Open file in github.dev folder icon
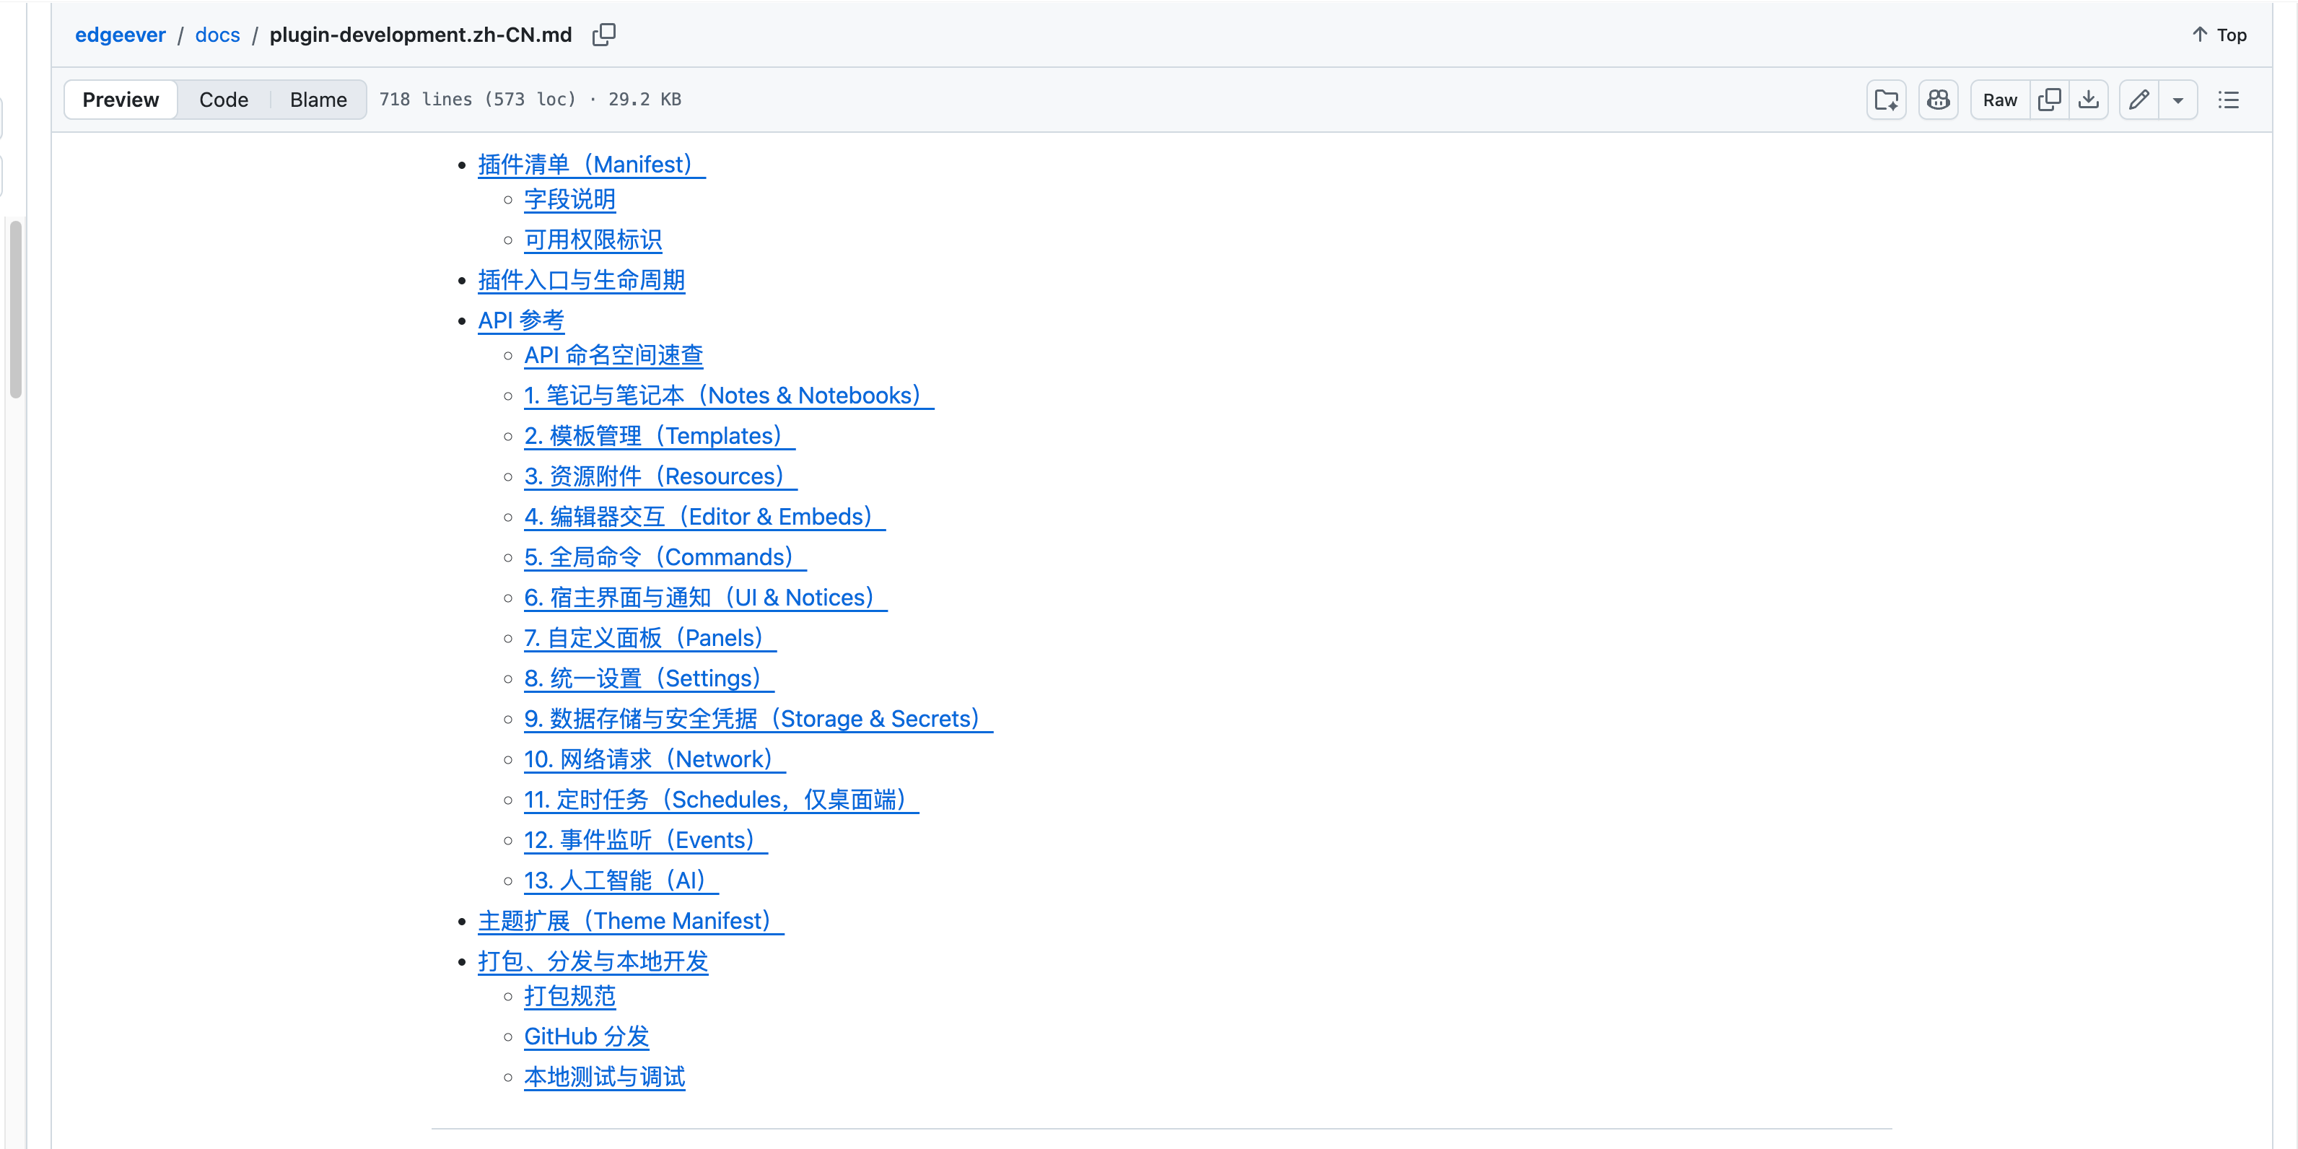2298x1149 pixels. coord(1886,100)
